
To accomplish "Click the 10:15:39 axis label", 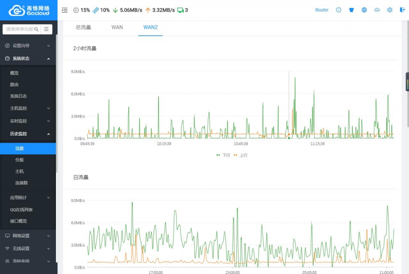I will [164, 144].
